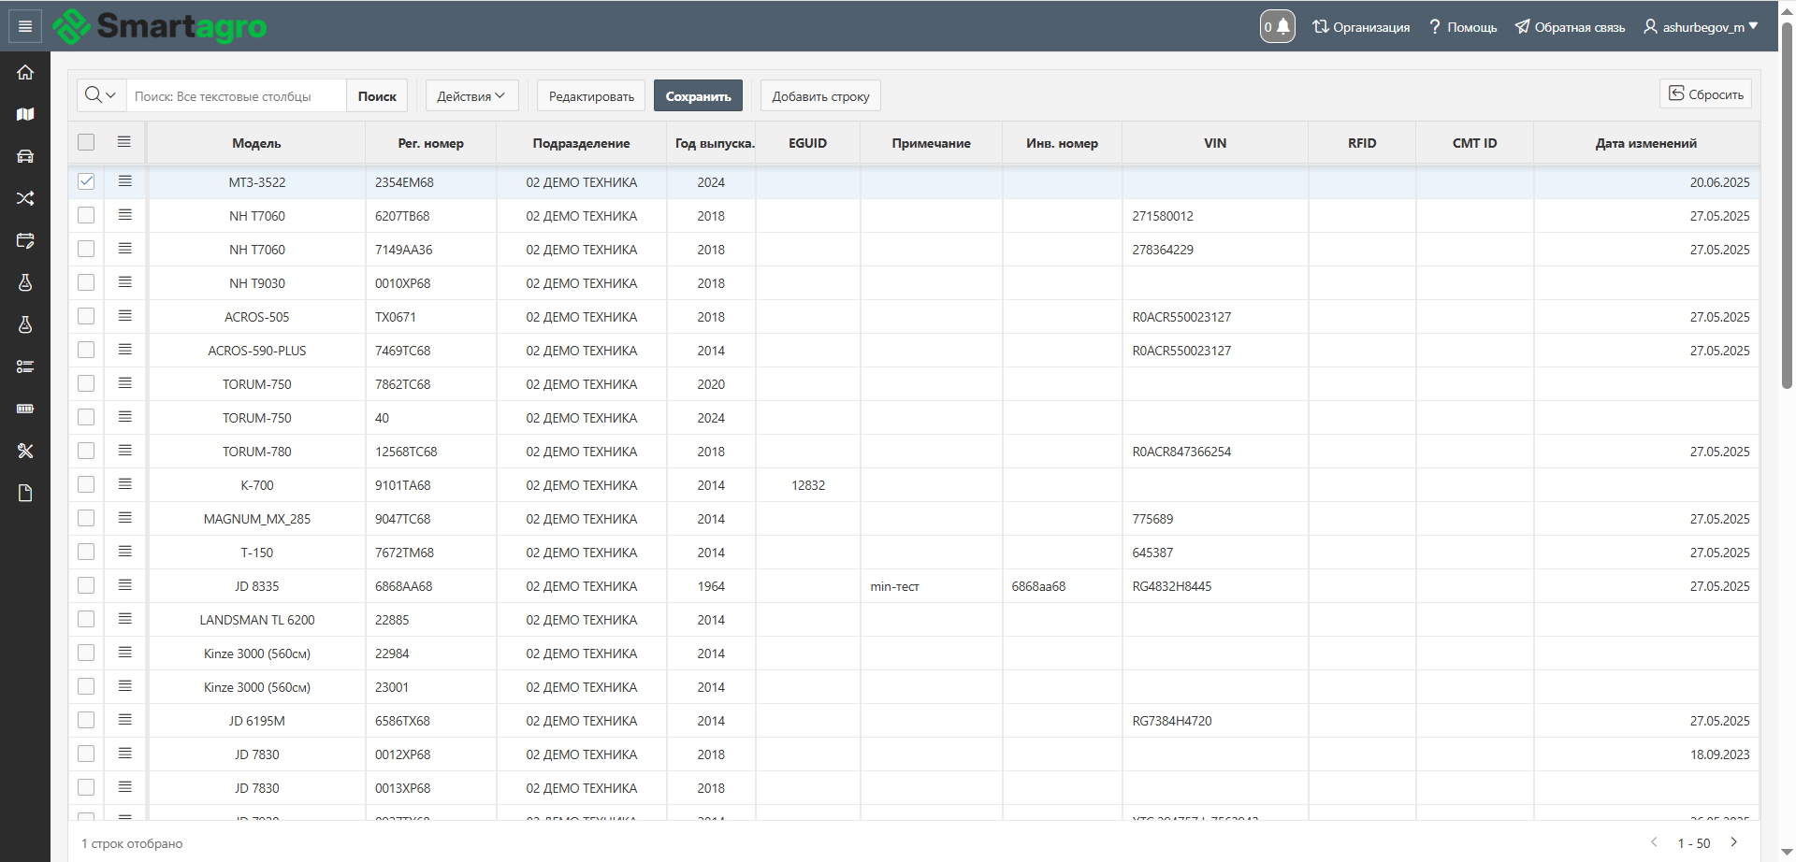
Task: Expand the search column selector dropdown
Action: pyautogui.click(x=101, y=95)
